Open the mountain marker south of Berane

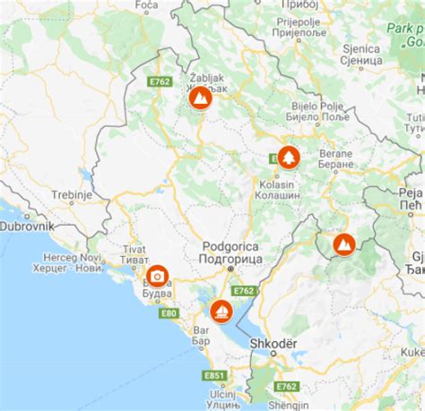tap(344, 244)
